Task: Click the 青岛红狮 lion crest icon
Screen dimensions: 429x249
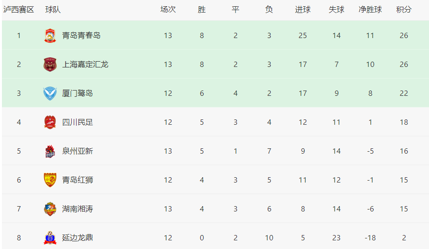Action: click(50, 180)
